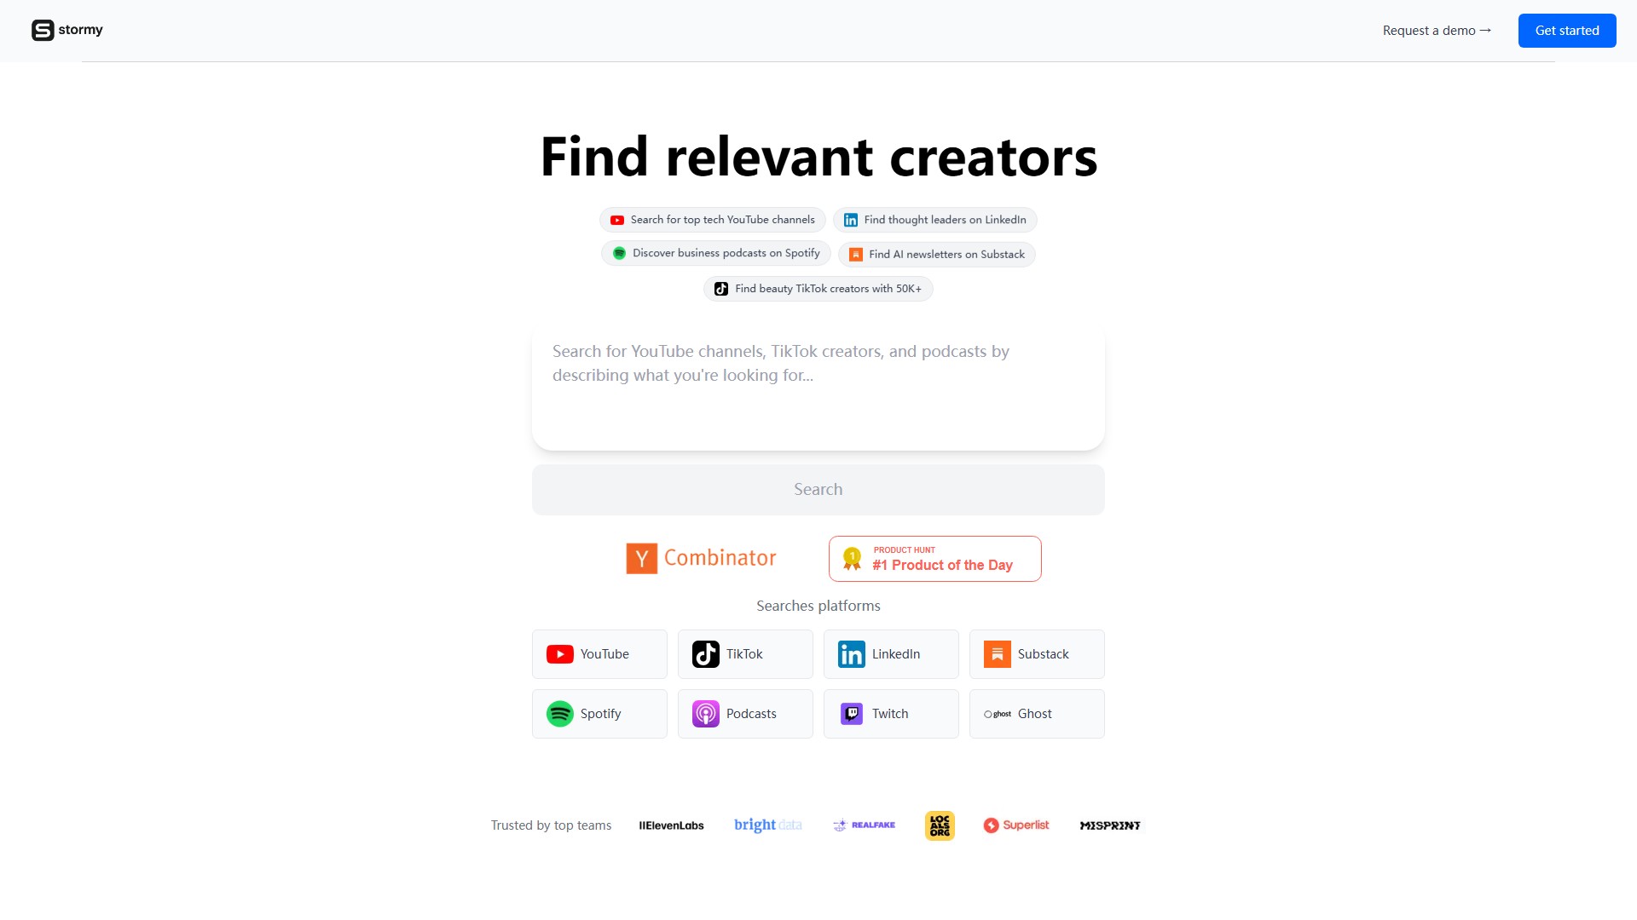Click the grey Search button
The image size is (1637, 920).
pyautogui.click(x=818, y=490)
